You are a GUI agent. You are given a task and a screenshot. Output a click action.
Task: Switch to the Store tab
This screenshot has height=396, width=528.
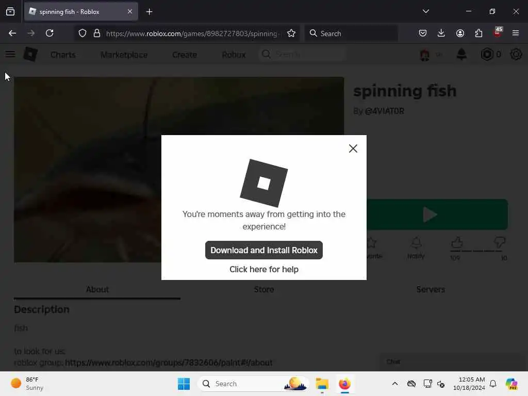[x=263, y=290]
